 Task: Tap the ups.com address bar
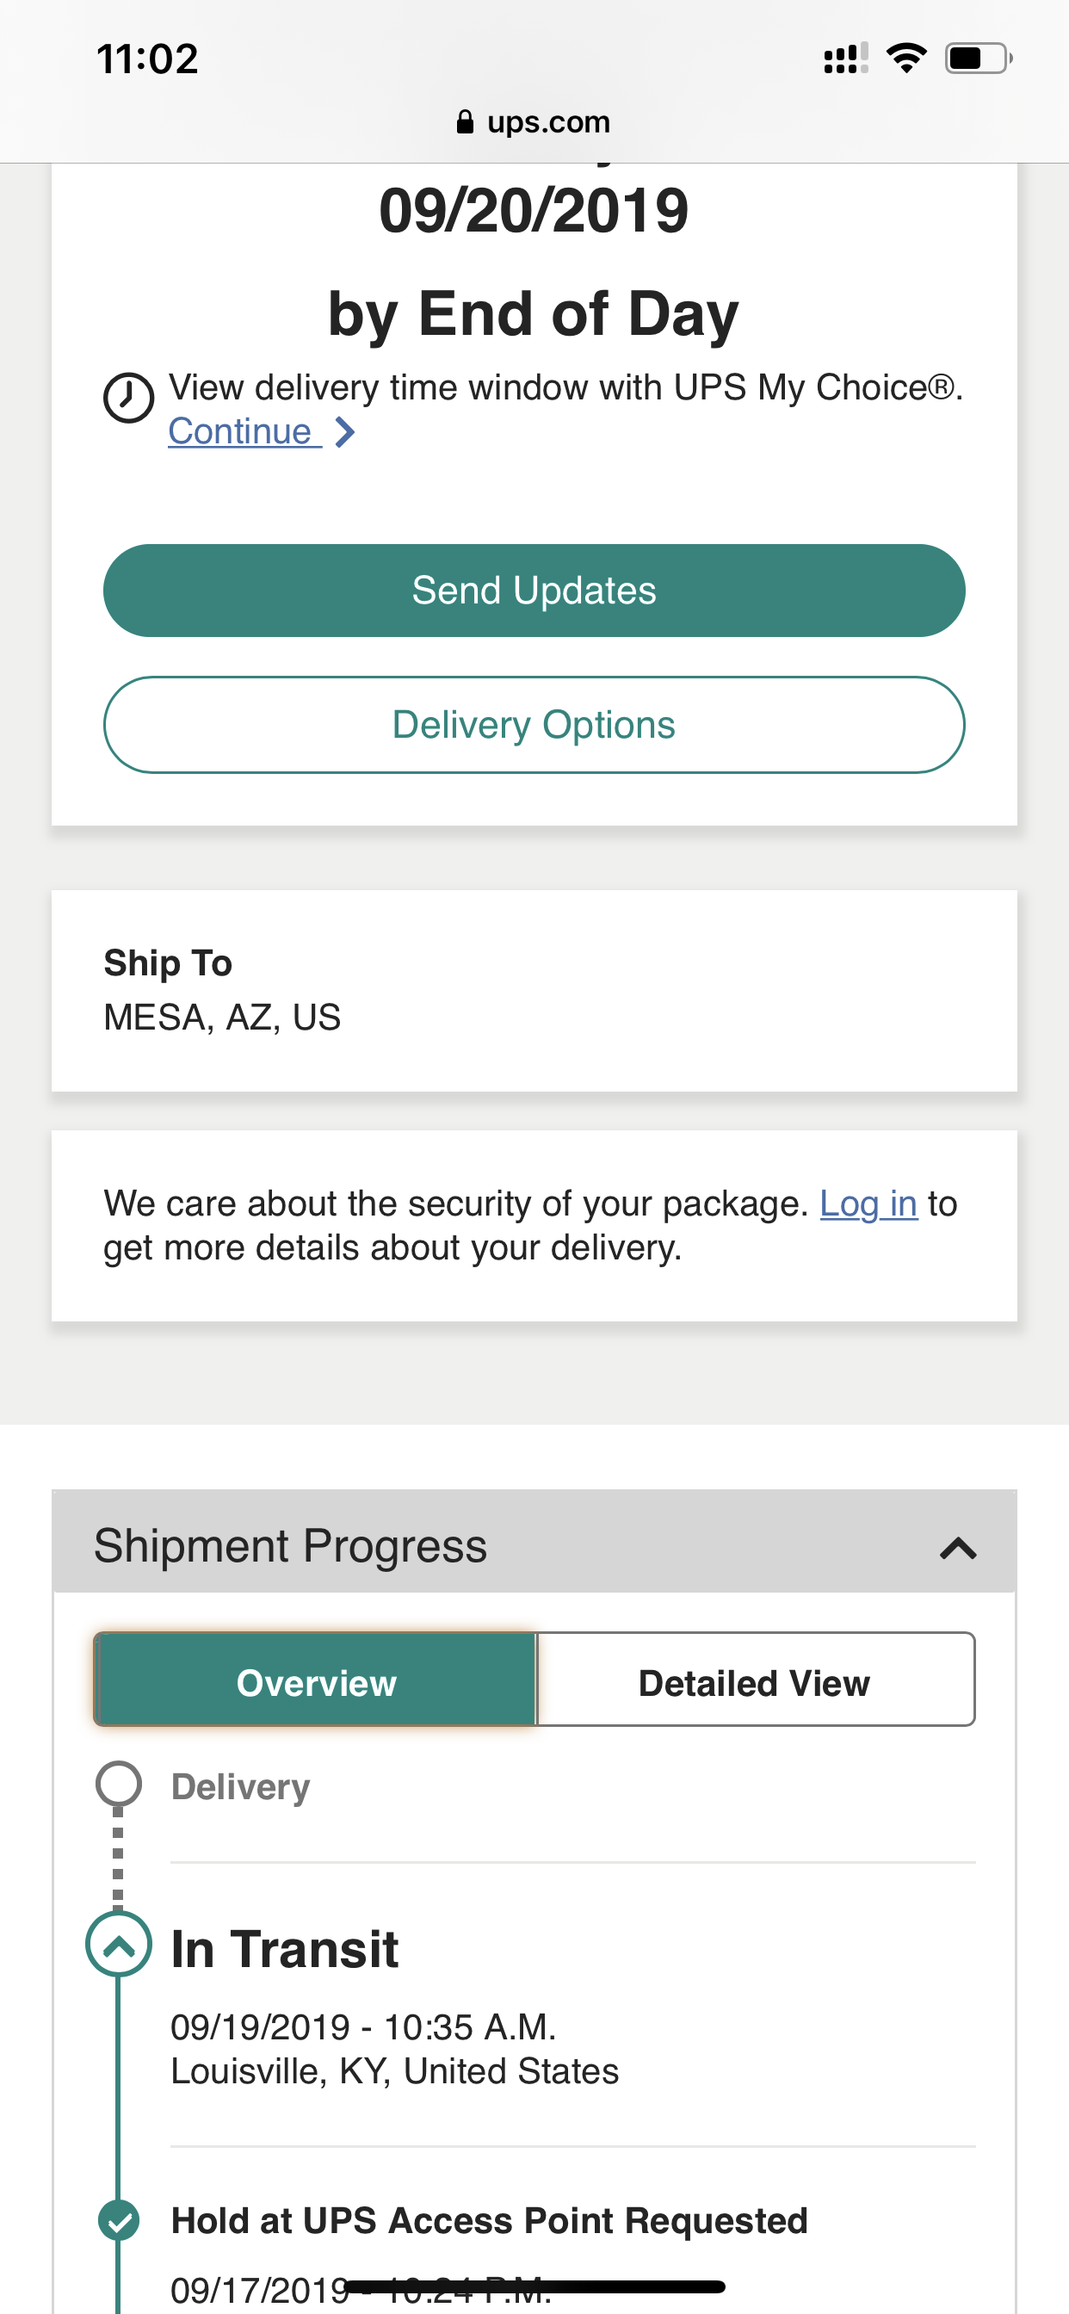[x=534, y=121]
